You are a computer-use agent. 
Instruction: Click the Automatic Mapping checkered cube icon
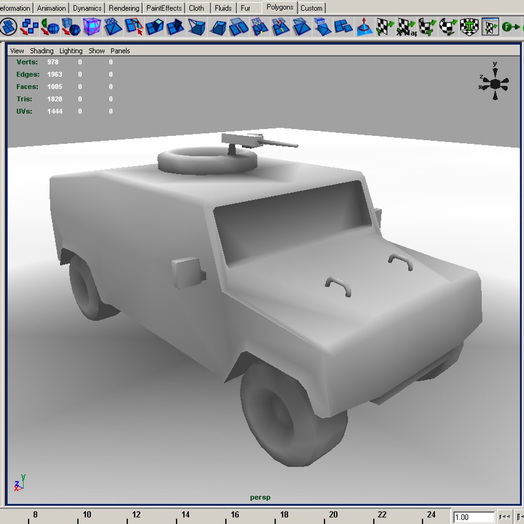click(x=469, y=27)
